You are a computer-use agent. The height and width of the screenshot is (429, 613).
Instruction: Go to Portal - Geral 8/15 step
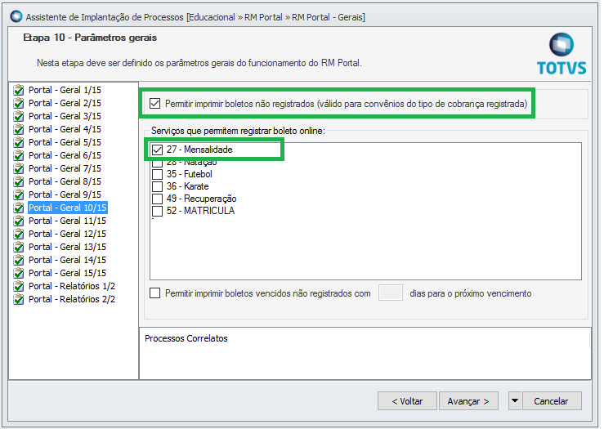pos(65,181)
